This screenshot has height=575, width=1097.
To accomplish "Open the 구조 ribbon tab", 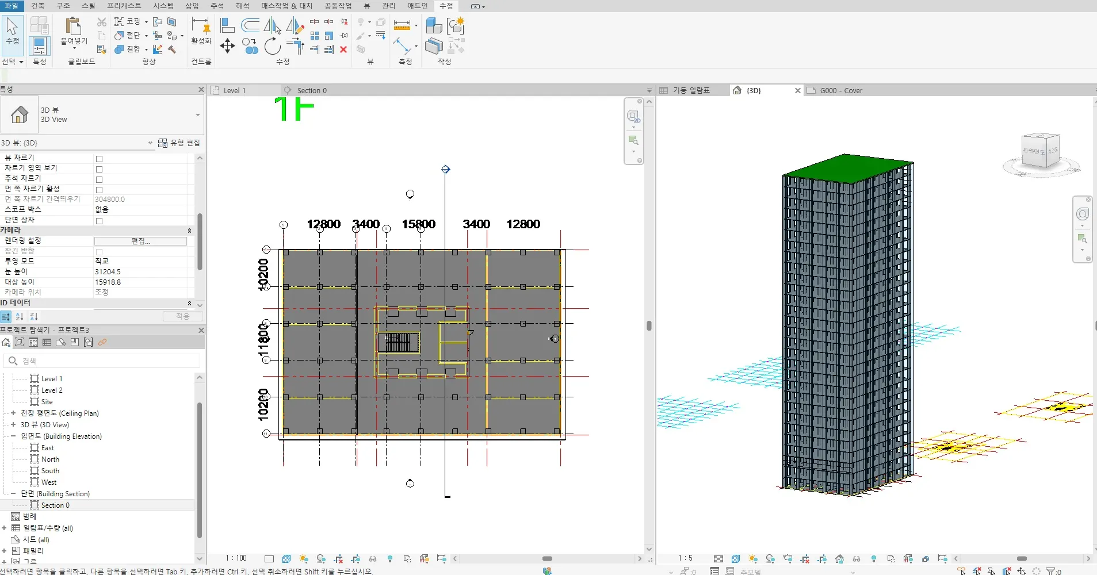I will pos(63,6).
